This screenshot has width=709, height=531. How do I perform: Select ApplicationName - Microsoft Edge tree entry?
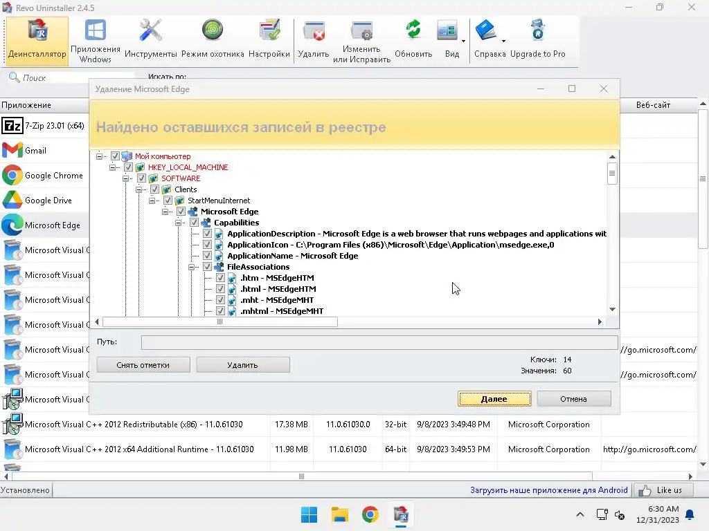coord(293,256)
